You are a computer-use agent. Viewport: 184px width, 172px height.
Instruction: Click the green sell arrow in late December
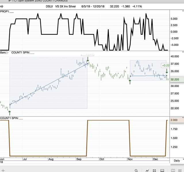[x=167, y=71]
